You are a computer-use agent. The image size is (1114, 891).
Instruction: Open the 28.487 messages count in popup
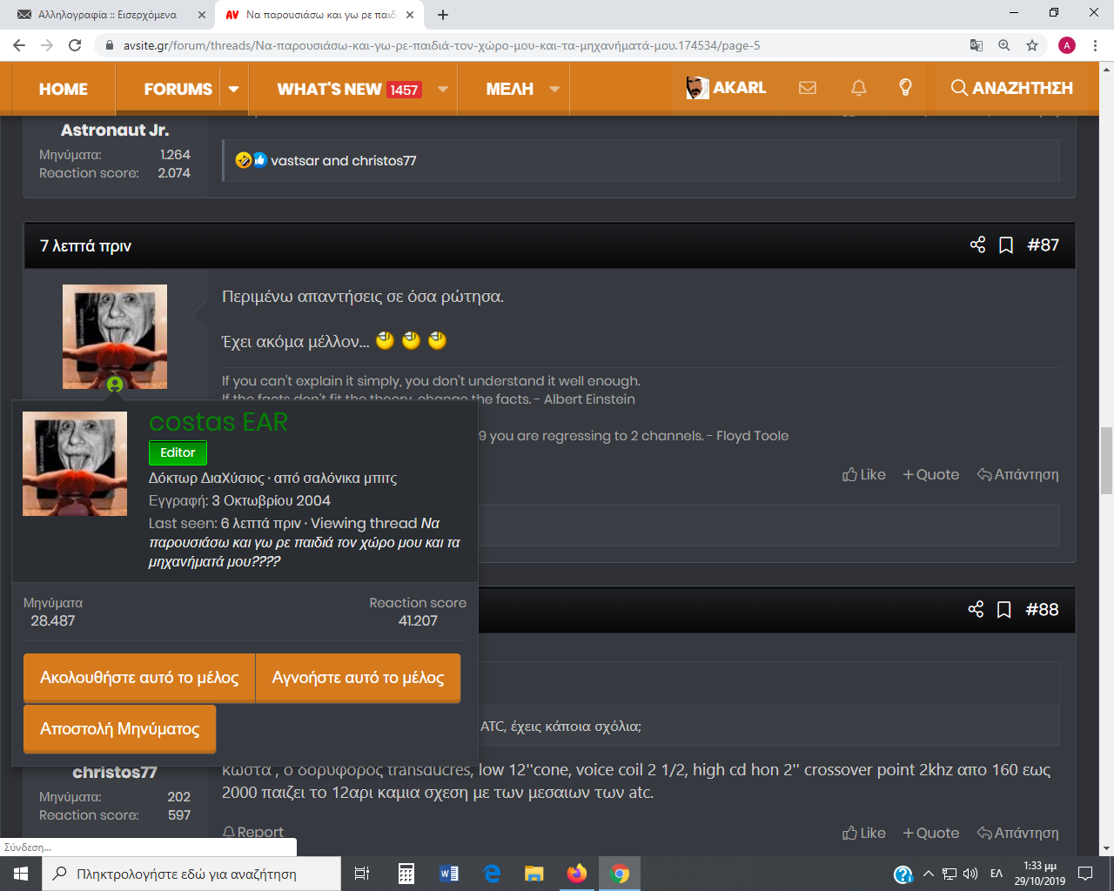pos(53,621)
